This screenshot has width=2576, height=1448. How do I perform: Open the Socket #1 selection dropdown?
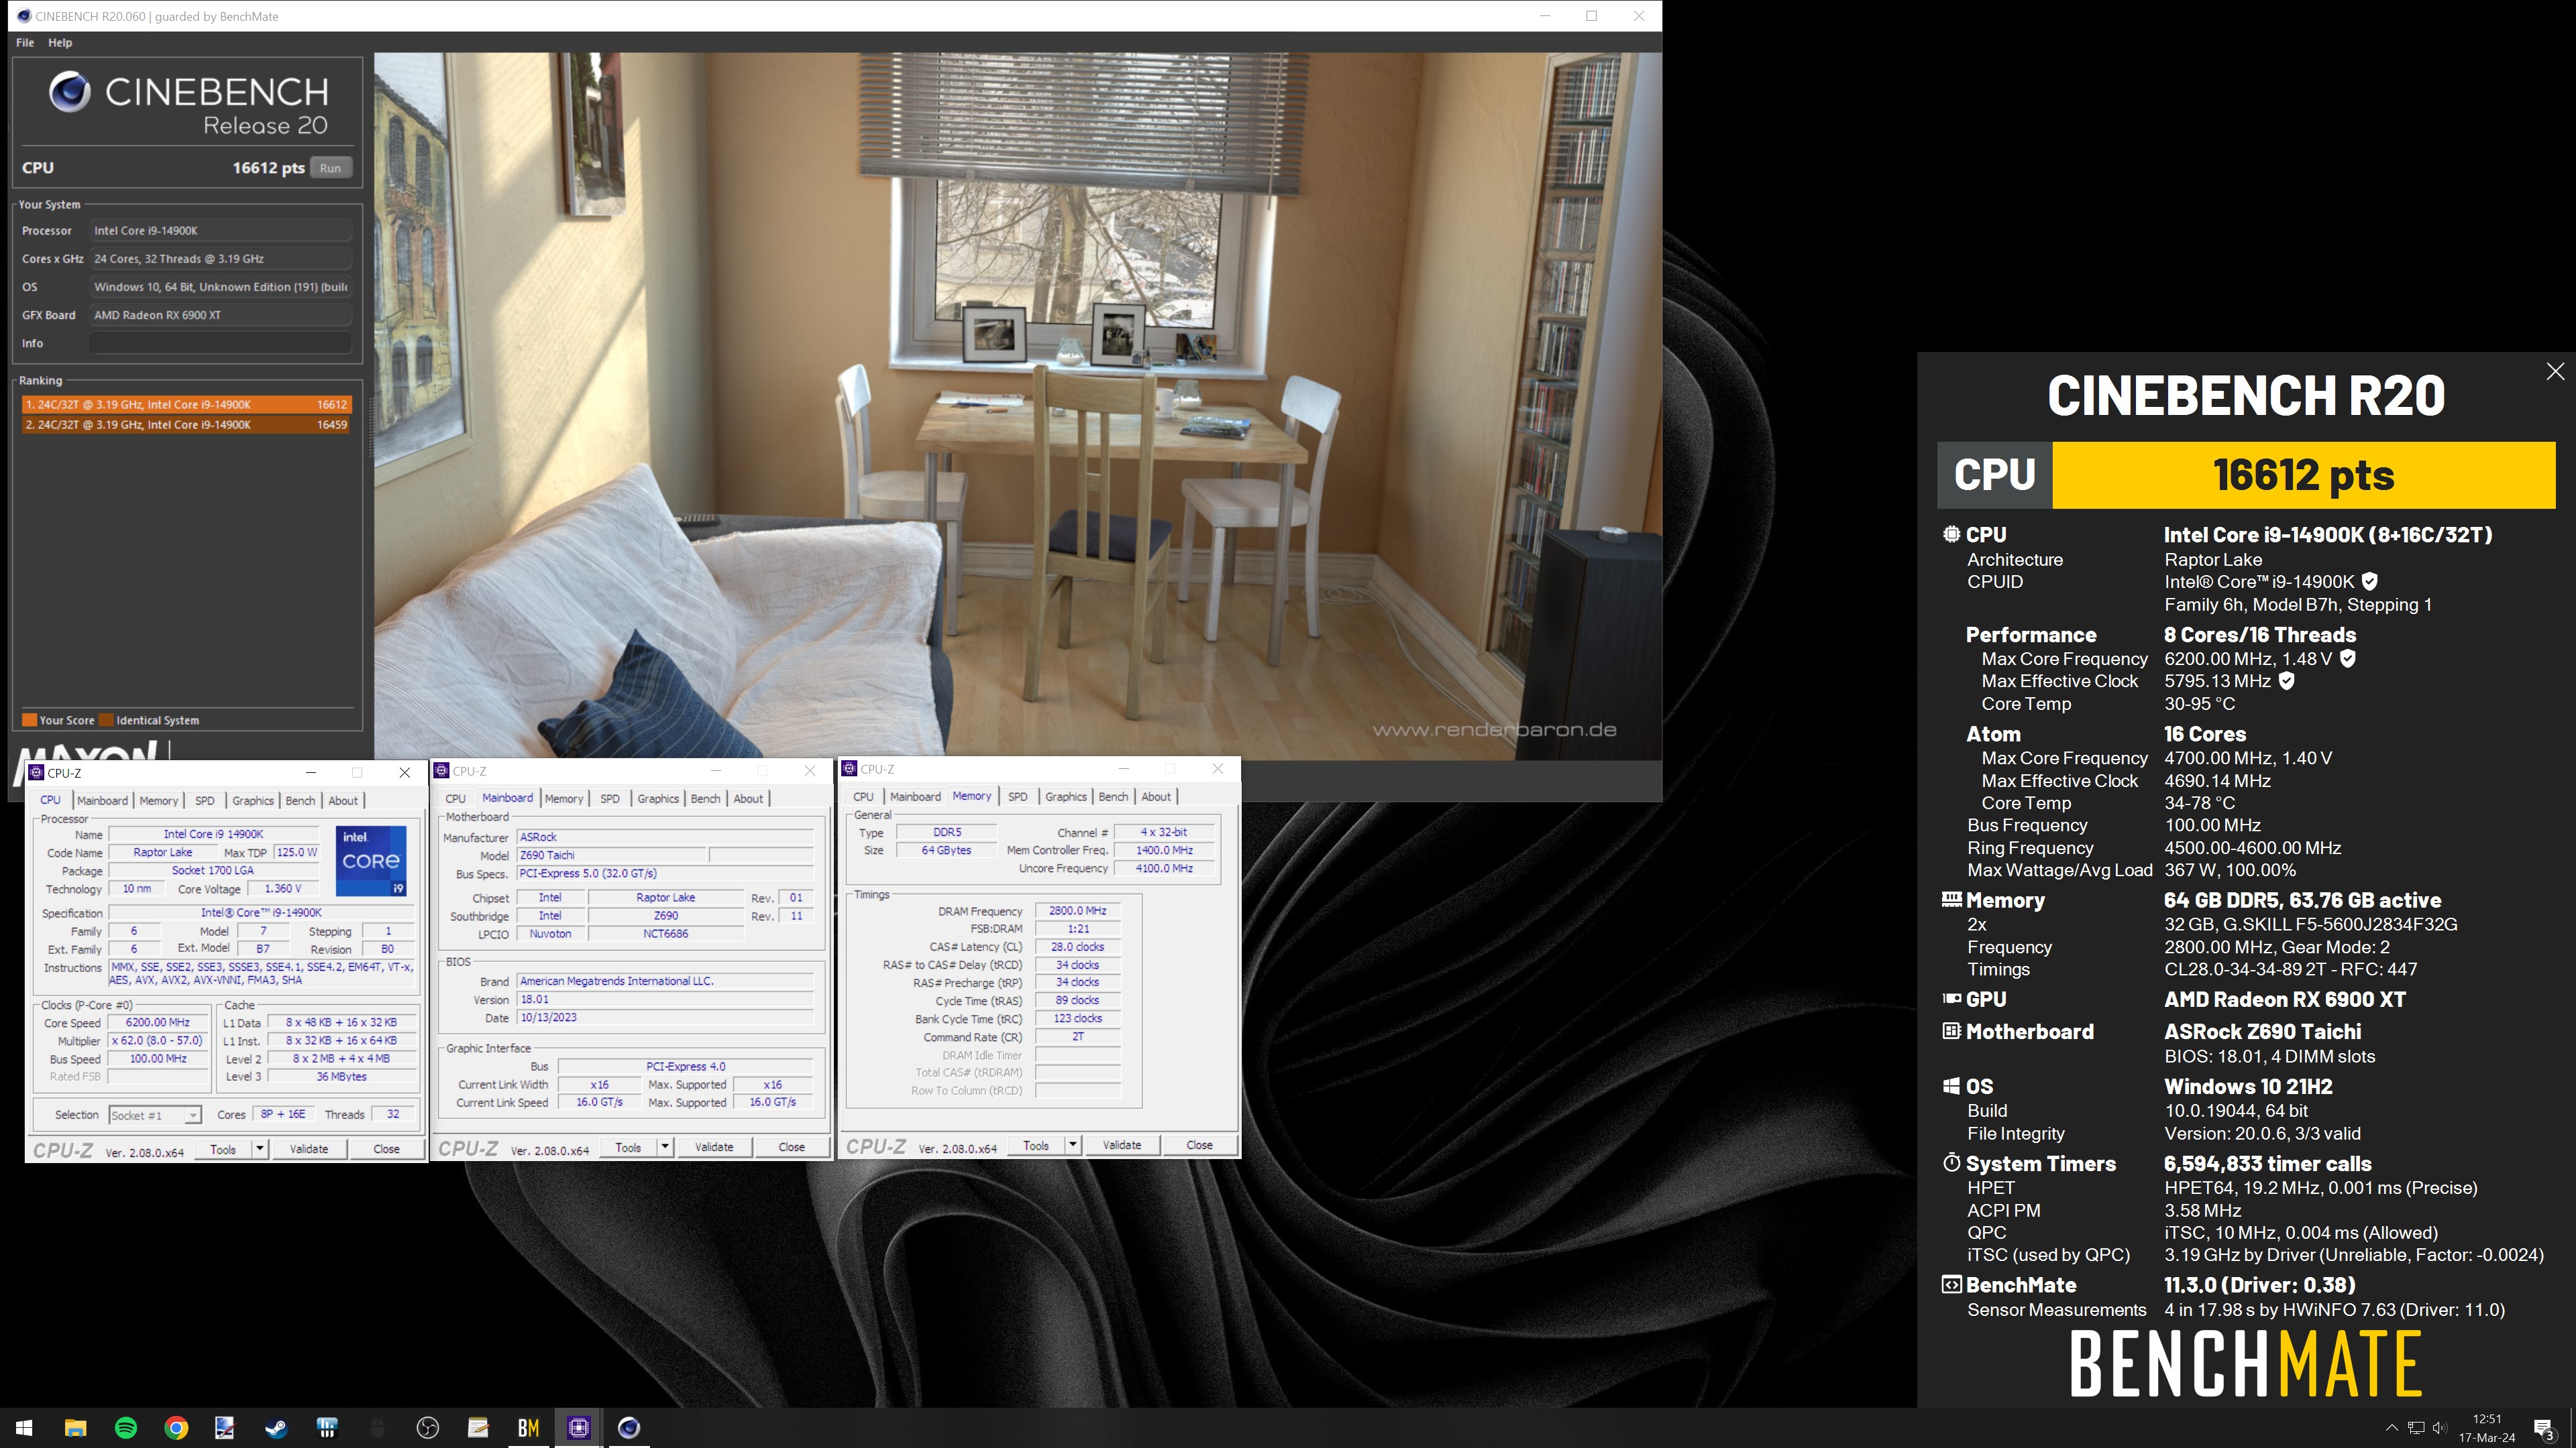point(155,1115)
